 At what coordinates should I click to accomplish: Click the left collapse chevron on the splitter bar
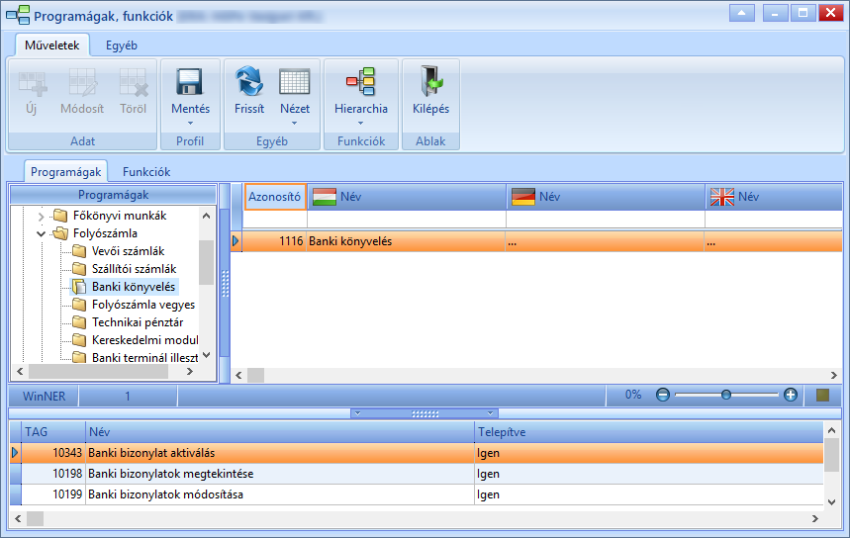(357, 413)
